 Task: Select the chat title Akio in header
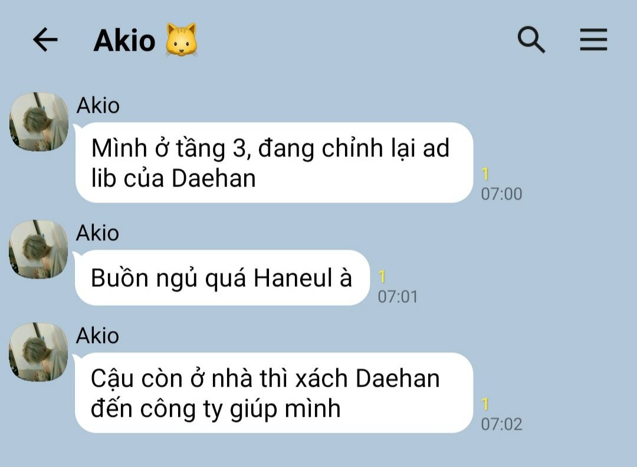124,41
